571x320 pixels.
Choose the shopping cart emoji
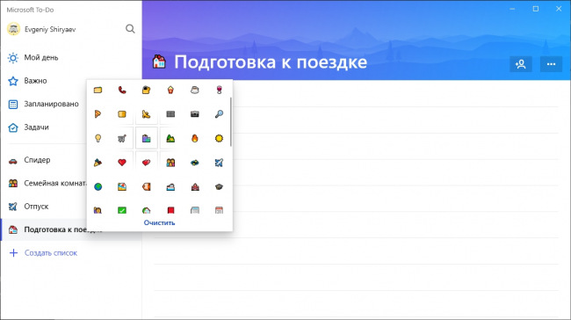(122, 138)
